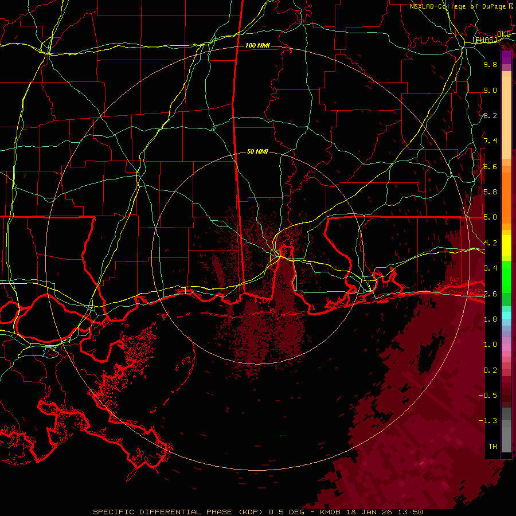Click the 9.8 value on the color scale
Viewport: 516px width, 516px height.
[490, 64]
